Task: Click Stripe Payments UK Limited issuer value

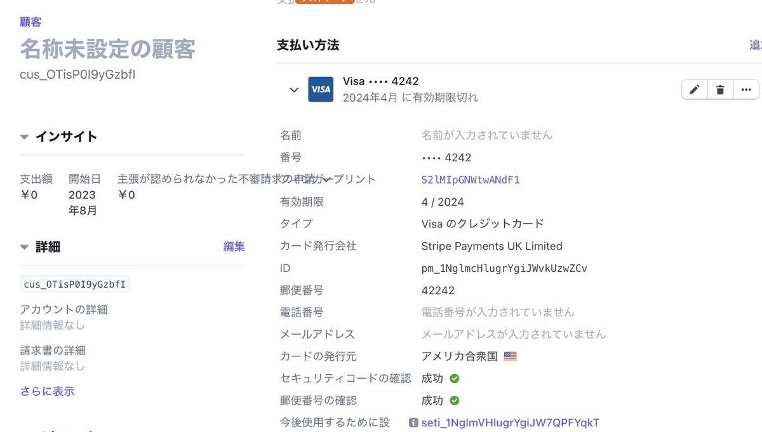Action: click(x=492, y=246)
